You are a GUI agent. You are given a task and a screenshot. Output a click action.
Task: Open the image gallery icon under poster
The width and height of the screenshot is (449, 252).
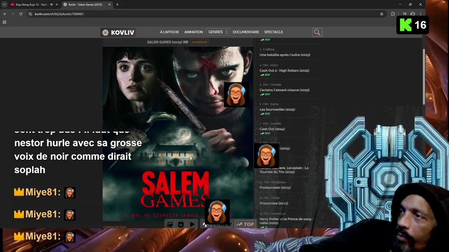(170, 224)
